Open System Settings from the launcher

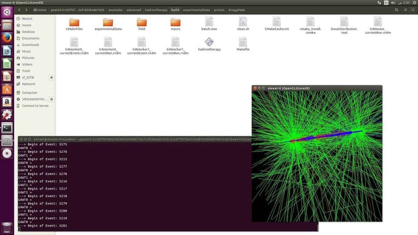pyautogui.click(x=7, y=115)
